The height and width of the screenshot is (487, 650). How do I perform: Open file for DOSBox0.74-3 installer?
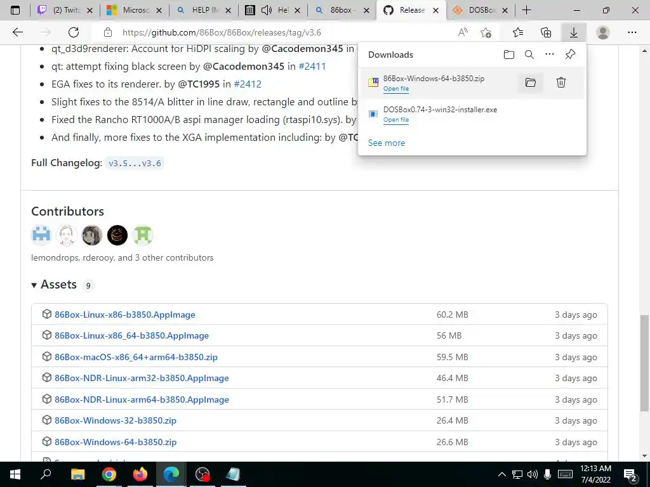point(396,120)
